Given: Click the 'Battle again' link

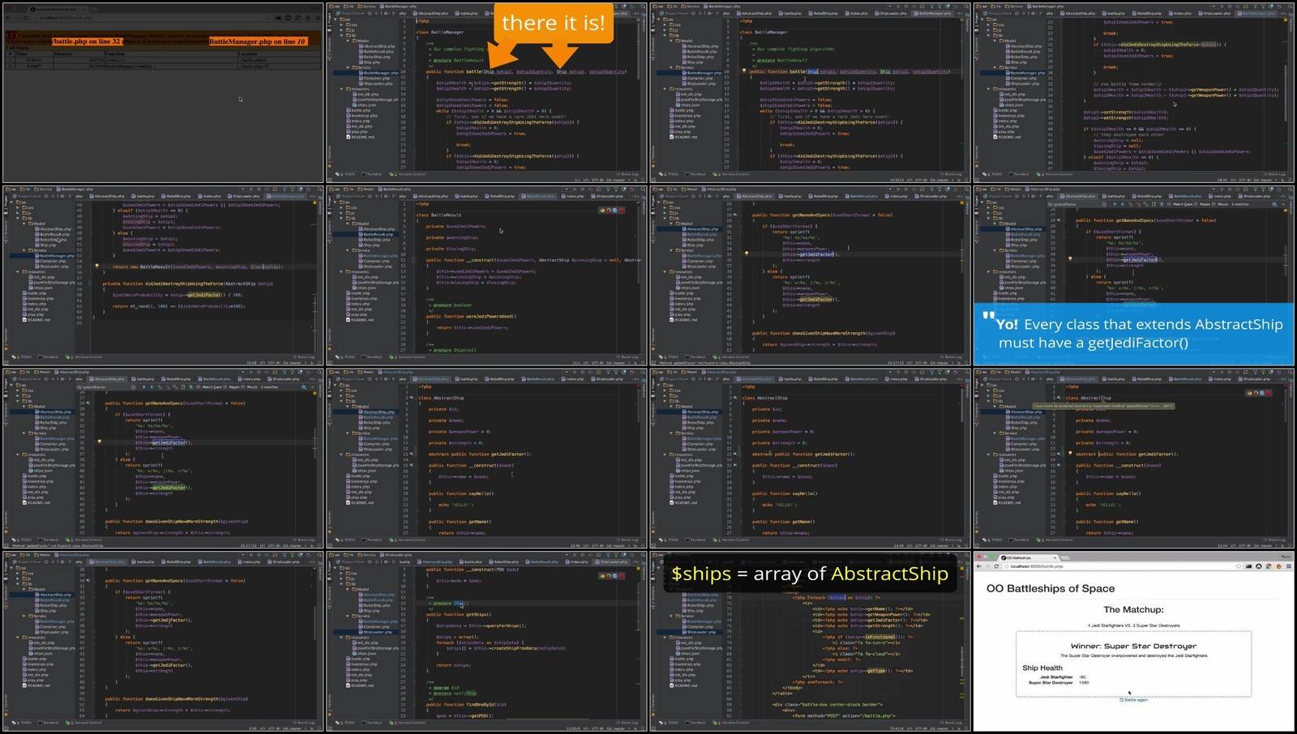Looking at the screenshot, I should click(1133, 699).
